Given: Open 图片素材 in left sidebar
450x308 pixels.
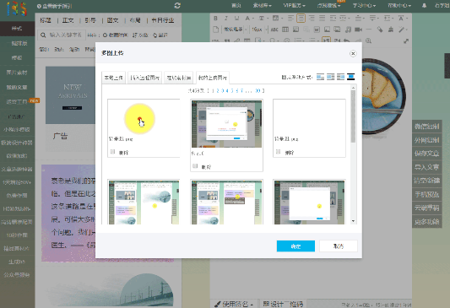Looking at the screenshot, I should tap(17, 73).
